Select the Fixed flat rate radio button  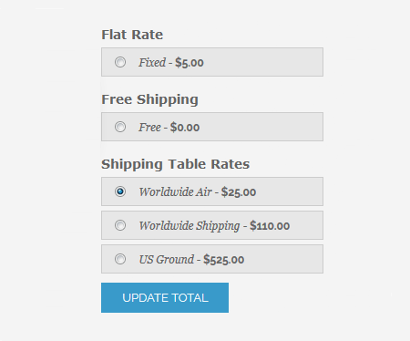click(x=120, y=62)
